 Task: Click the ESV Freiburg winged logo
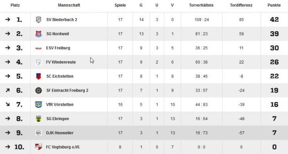39,48
